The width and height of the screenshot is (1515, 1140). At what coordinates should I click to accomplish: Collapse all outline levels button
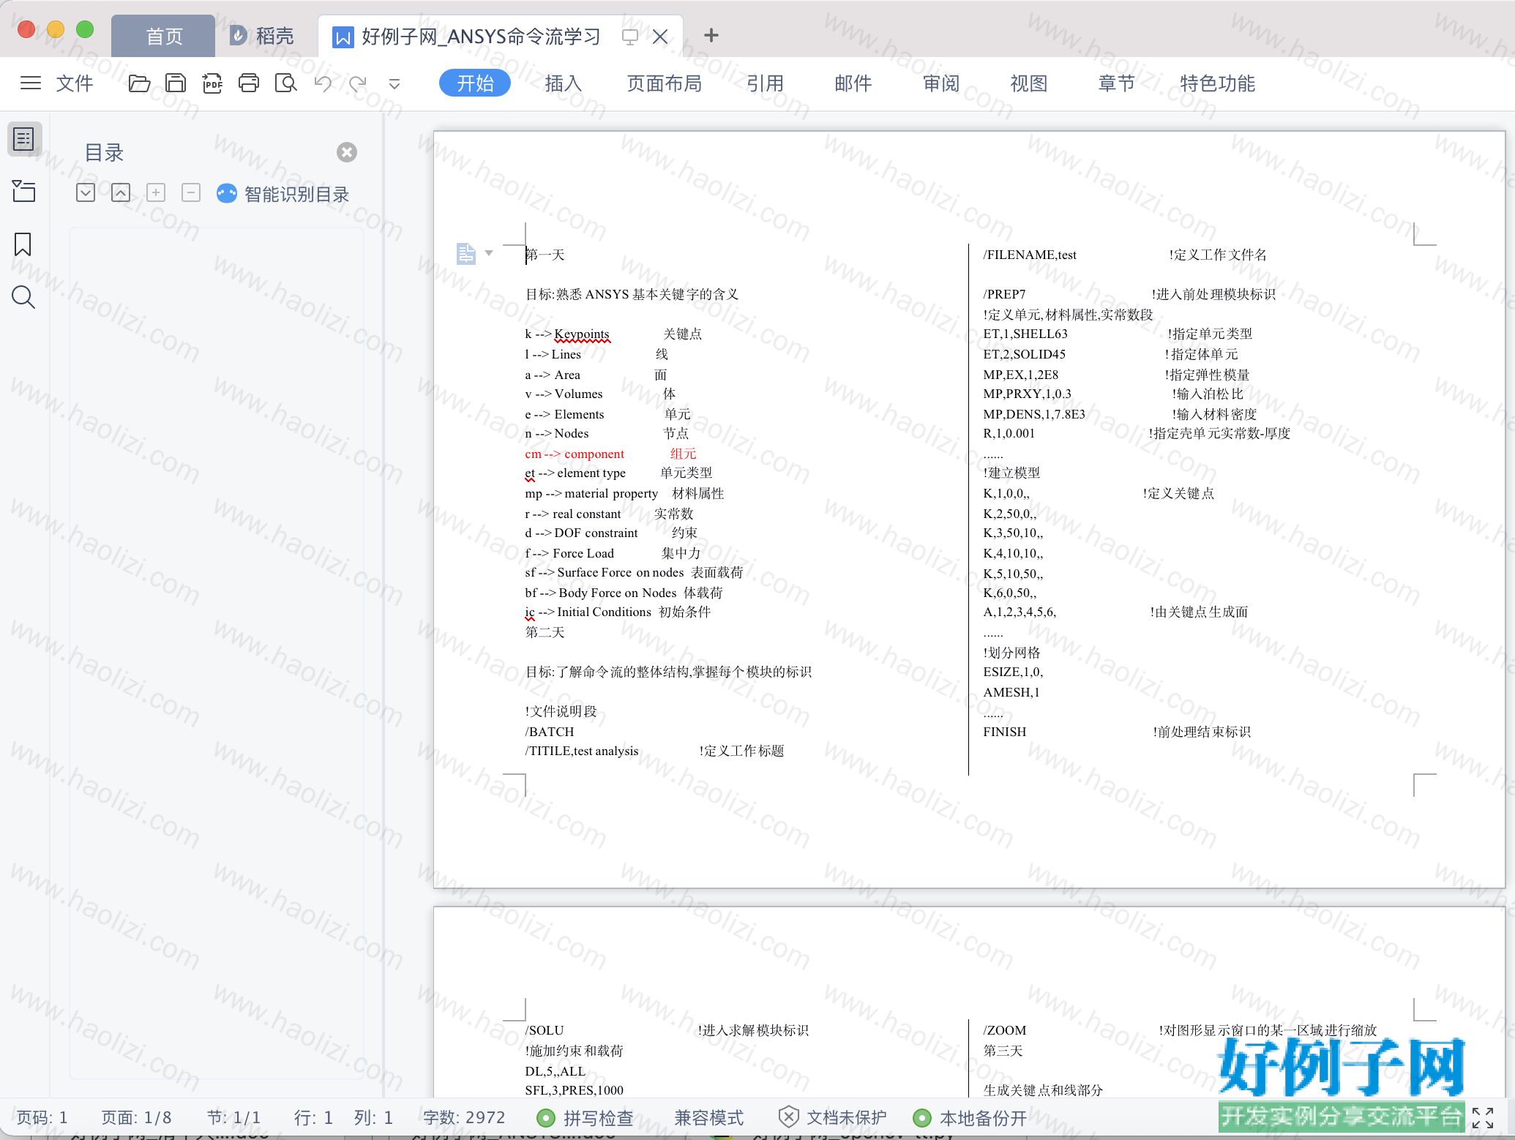(x=121, y=193)
